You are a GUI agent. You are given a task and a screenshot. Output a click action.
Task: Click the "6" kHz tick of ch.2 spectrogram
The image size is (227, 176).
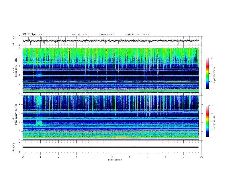(x=20, y=113)
